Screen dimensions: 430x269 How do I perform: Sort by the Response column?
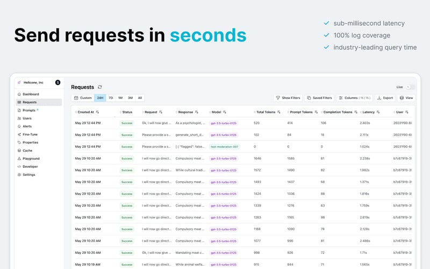[x=197, y=112]
